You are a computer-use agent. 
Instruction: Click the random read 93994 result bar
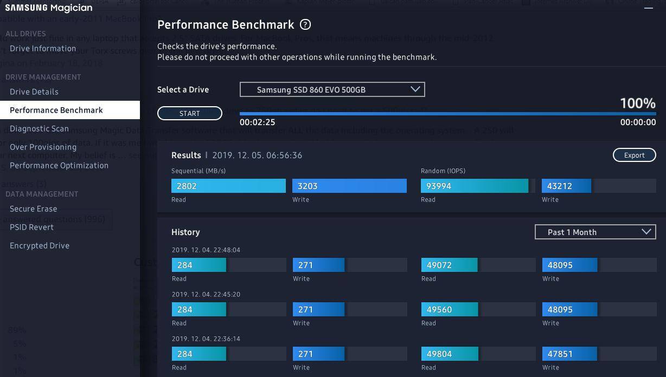475,186
